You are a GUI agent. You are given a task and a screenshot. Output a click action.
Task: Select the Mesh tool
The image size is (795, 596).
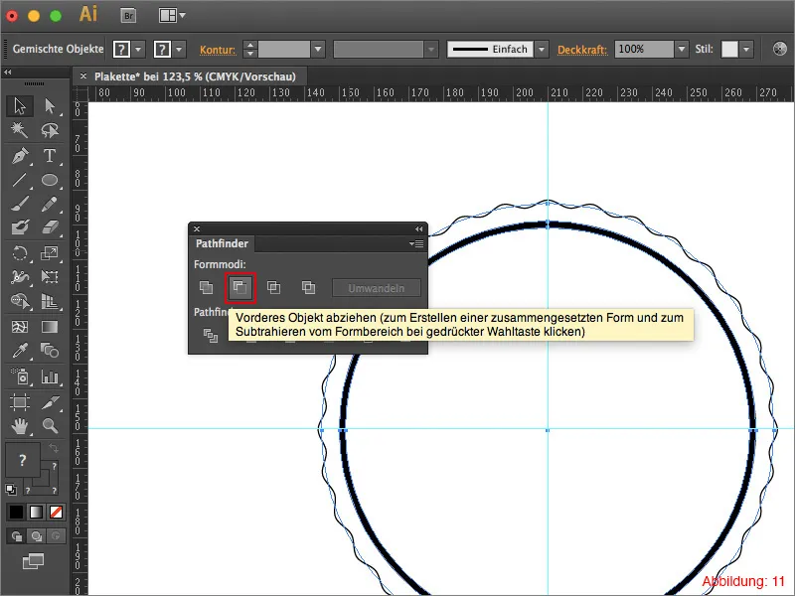[x=20, y=327]
